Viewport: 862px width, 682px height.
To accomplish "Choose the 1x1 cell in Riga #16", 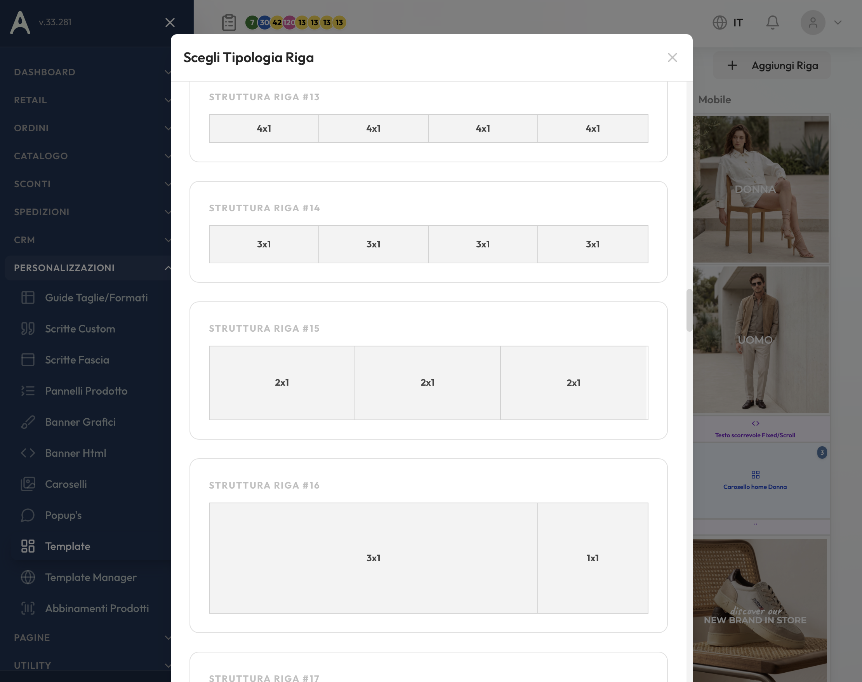I will click(x=593, y=558).
